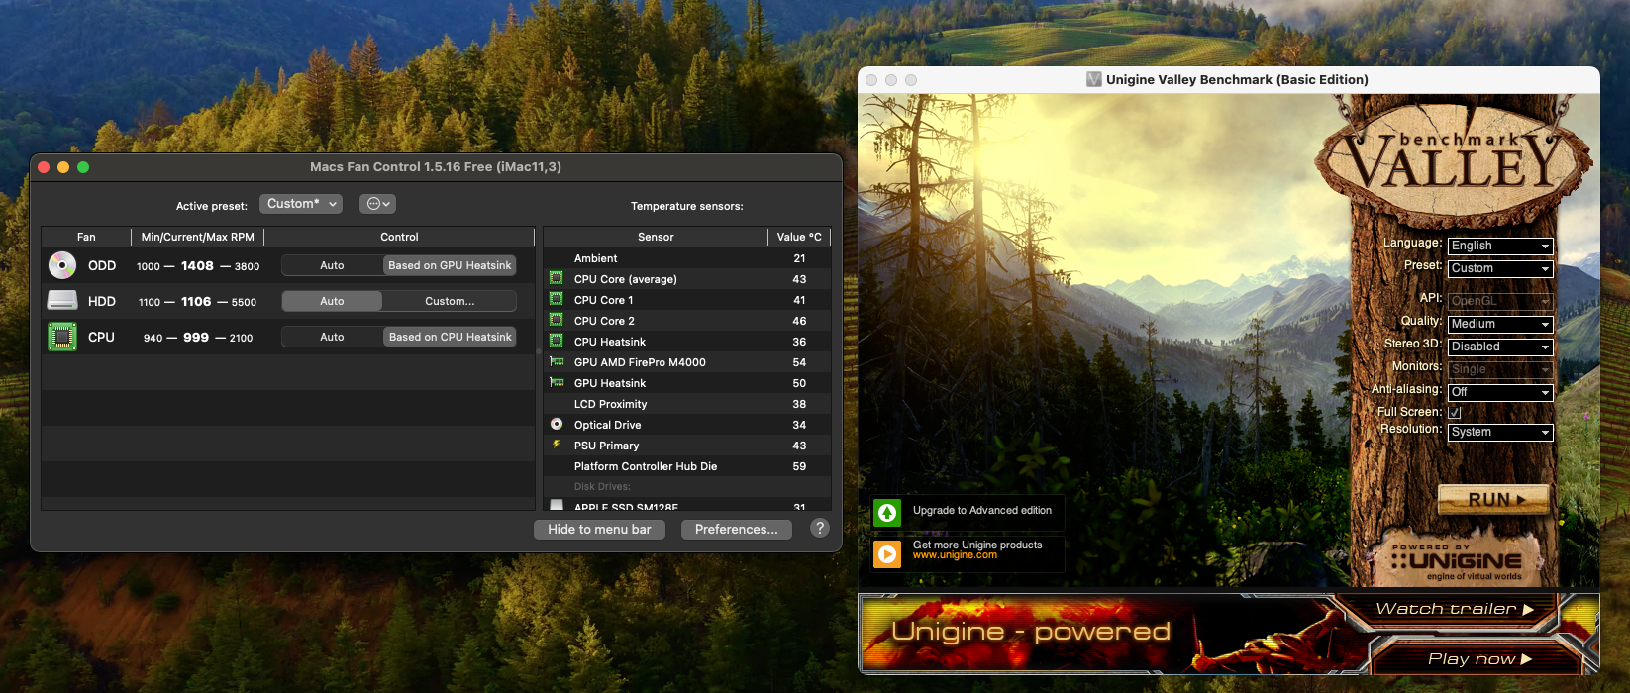The width and height of the screenshot is (1630, 693).
Task: Click the ODD optical disc fan icon
Action: point(62,265)
